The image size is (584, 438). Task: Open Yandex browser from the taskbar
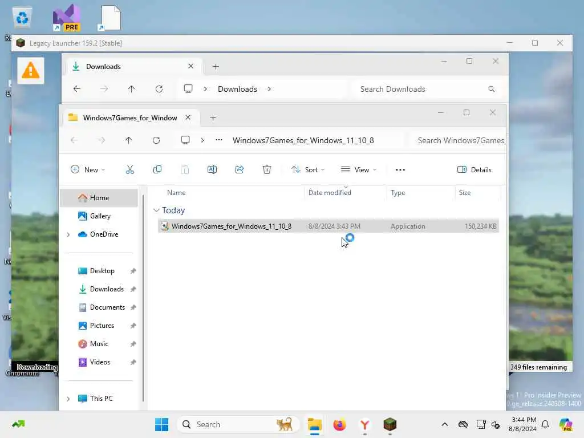pyautogui.click(x=364, y=424)
